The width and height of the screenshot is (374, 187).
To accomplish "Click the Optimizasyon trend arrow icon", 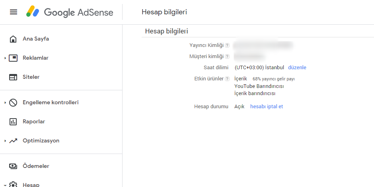I will click(13, 141).
